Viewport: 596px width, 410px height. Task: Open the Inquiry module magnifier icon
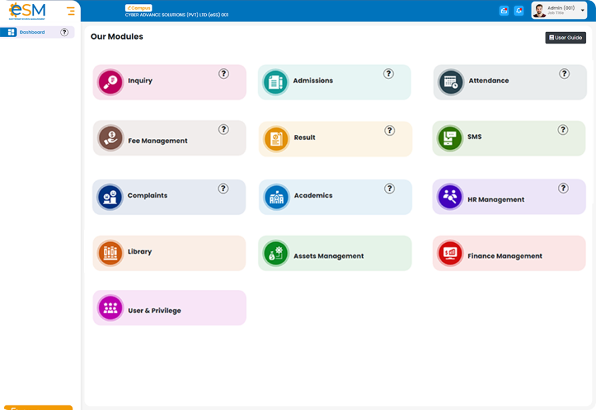click(110, 82)
